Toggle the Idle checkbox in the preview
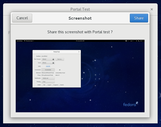 click(x=42, y=85)
